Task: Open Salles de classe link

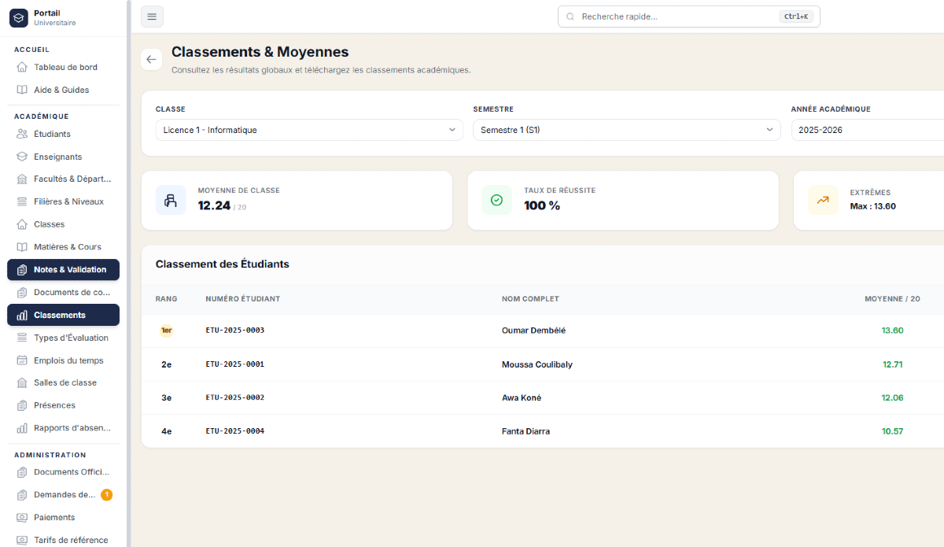Action: point(63,383)
